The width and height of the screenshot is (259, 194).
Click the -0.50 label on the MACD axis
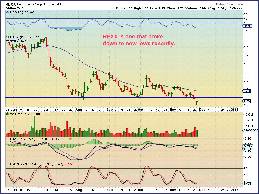coord(247,157)
